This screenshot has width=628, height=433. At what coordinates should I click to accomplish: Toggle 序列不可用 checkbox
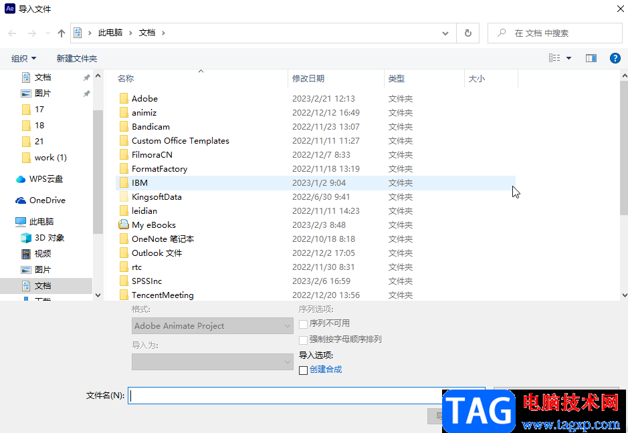coord(303,324)
